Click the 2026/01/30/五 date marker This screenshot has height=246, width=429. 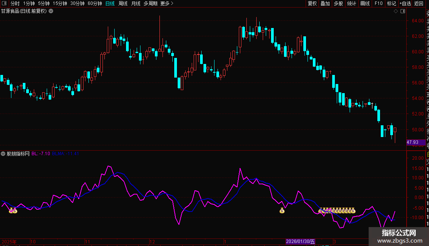(300, 241)
